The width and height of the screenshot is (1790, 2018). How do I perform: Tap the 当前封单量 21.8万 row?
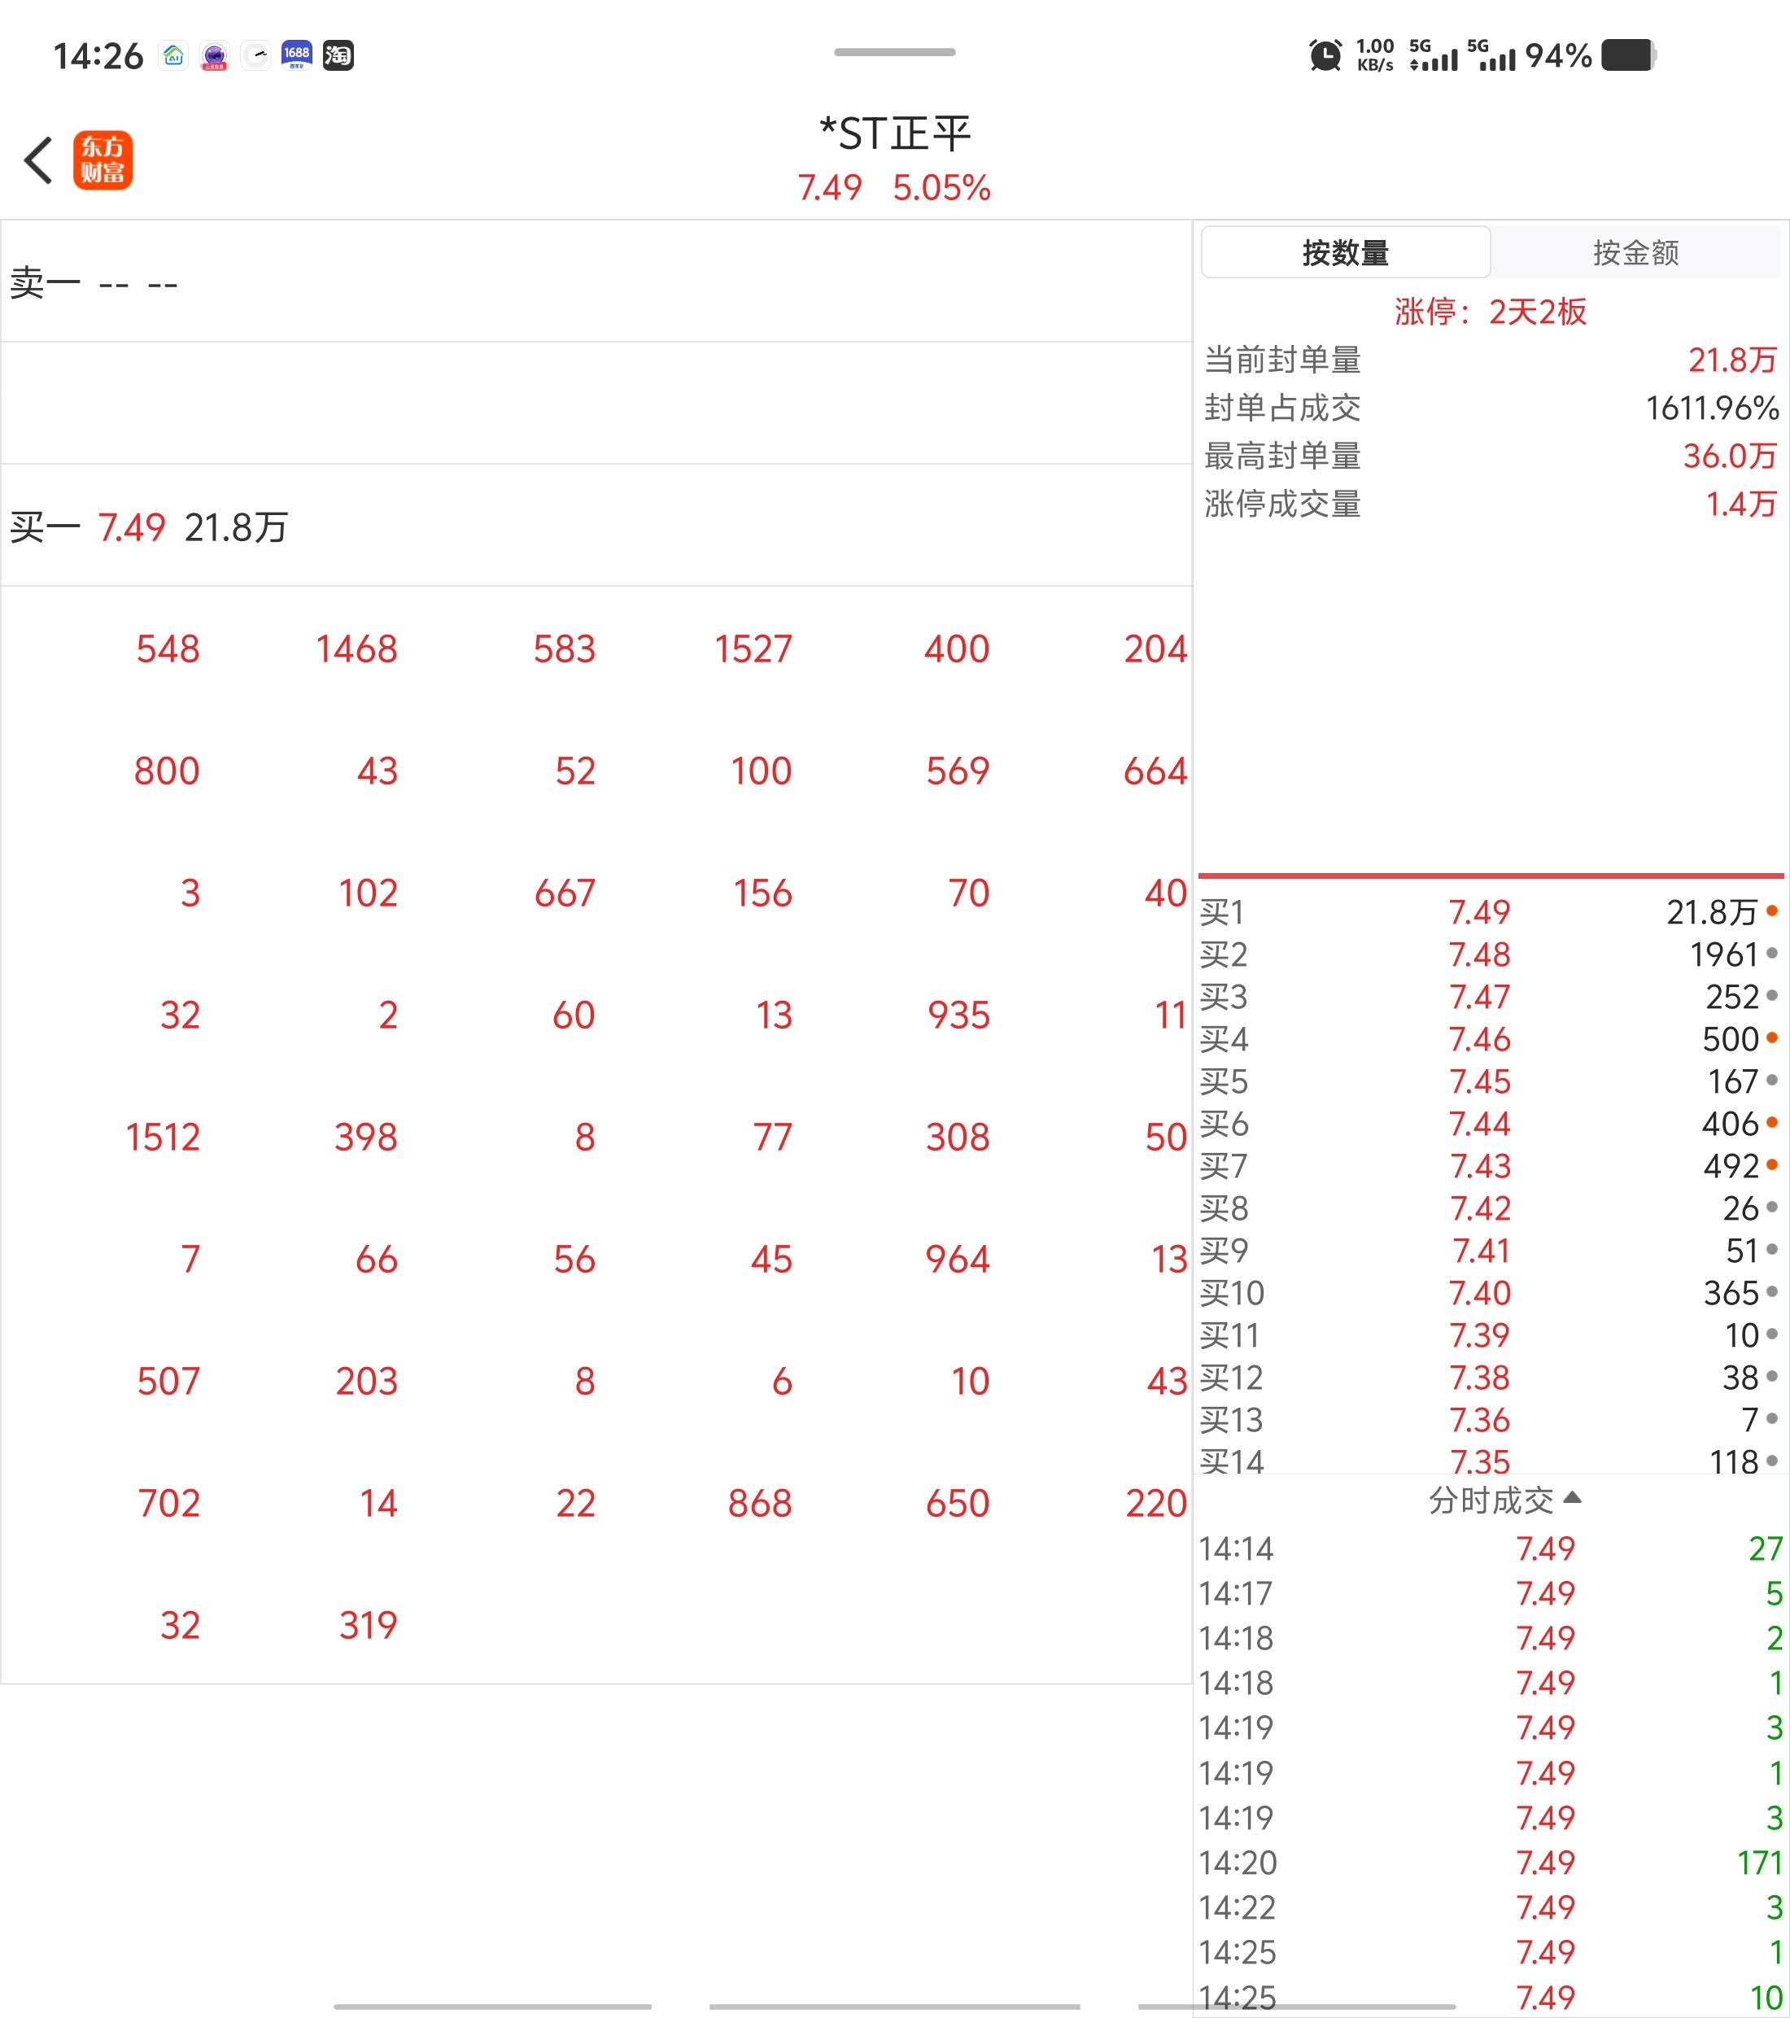1490,360
